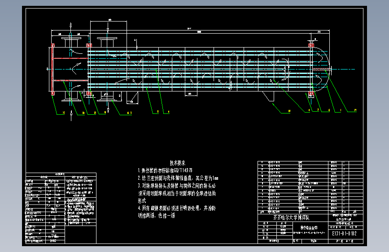This screenshot has width=389, height=252.
Task: Click the drawing title 换热器装配图 in title block
Action: (x=309, y=228)
